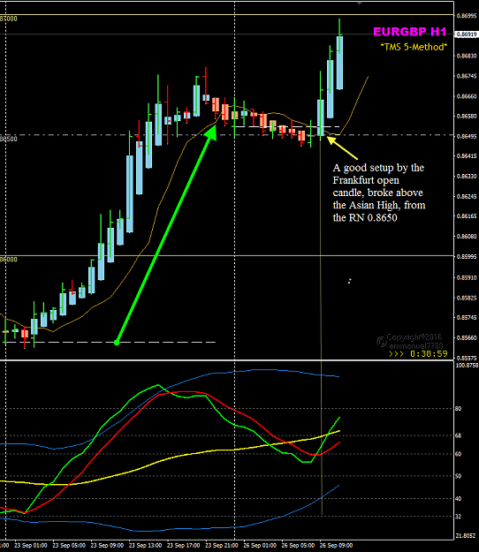Viewport: 479px width, 552px height.
Task: Click the EURGBP H1 chart title label
Action: coord(409,32)
